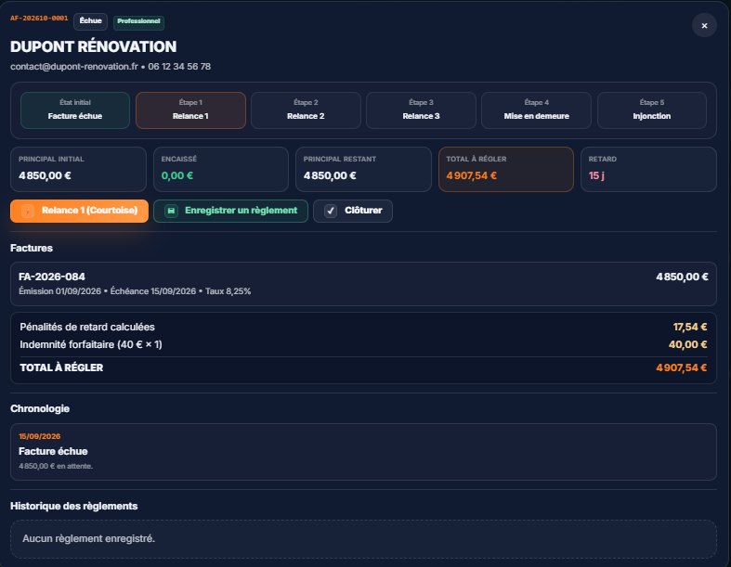731x567 pixels.
Task: Click the Principal restant card
Action: coord(363,170)
